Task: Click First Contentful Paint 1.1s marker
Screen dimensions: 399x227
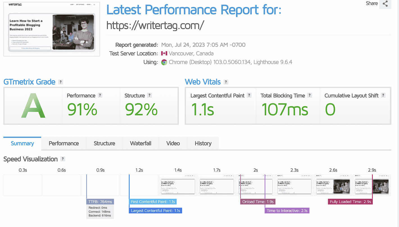Action: [153, 202]
